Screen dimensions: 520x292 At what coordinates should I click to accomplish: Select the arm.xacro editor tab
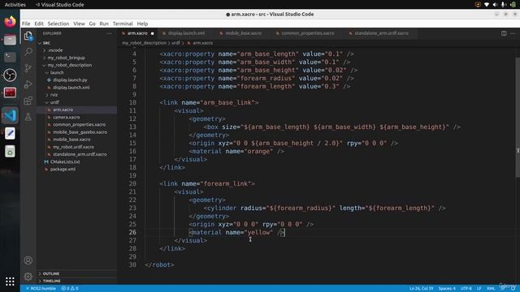[137, 33]
